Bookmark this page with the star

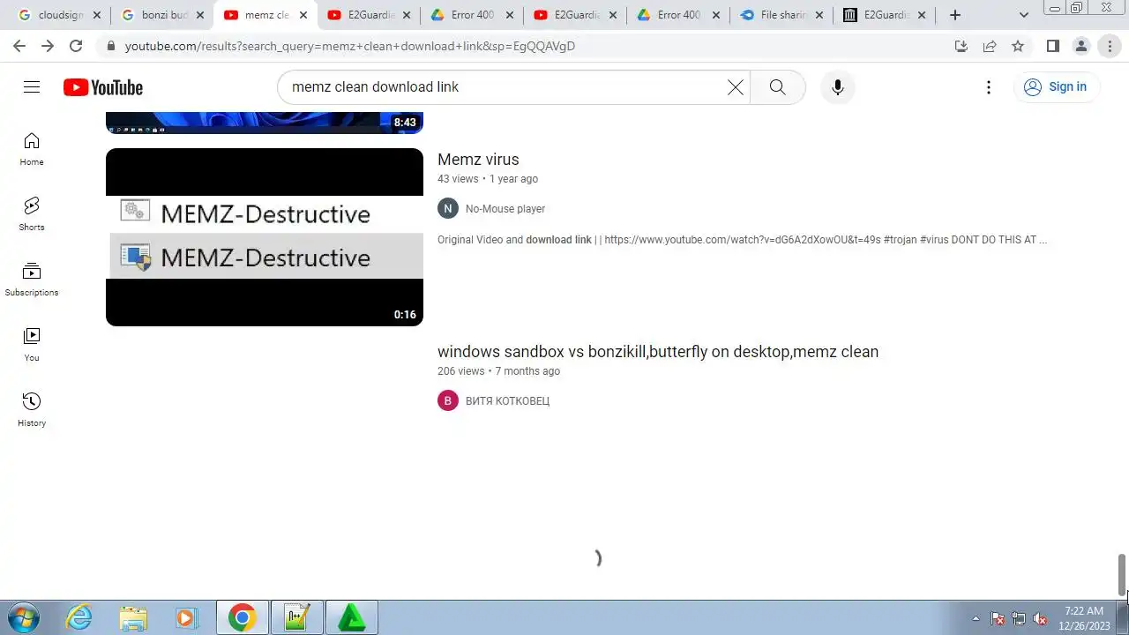coord(1018,46)
